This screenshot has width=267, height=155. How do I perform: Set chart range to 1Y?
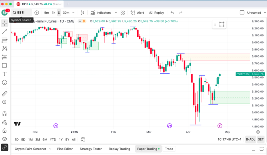tap(61, 139)
